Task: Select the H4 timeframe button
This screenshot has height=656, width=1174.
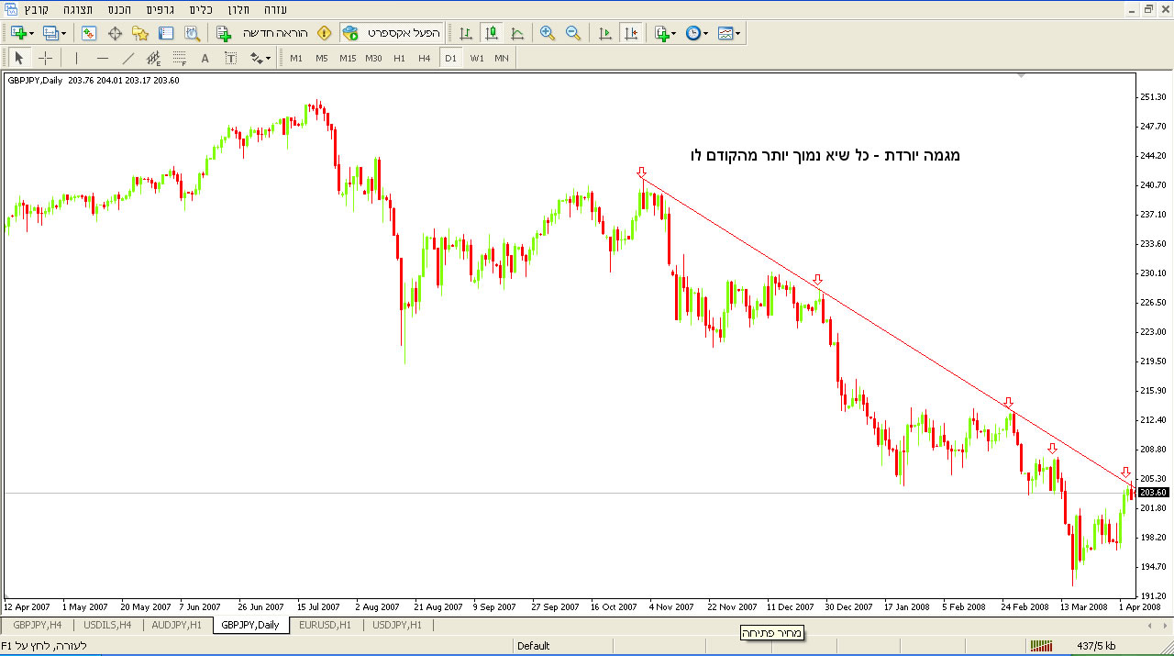Action: click(x=424, y=58)
